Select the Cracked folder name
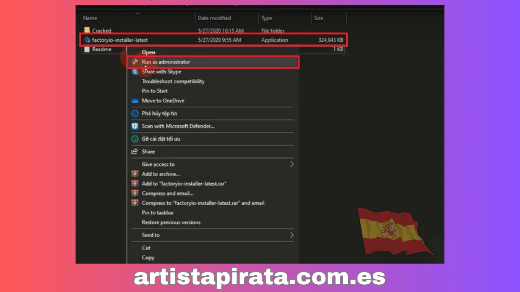Image resolution: width=520 pixels, height=292 pixels. click(x=102, y=30)
